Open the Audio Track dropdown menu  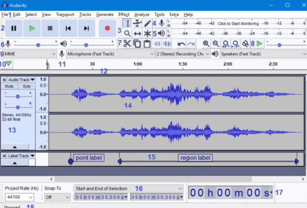(x=21, y=79)
